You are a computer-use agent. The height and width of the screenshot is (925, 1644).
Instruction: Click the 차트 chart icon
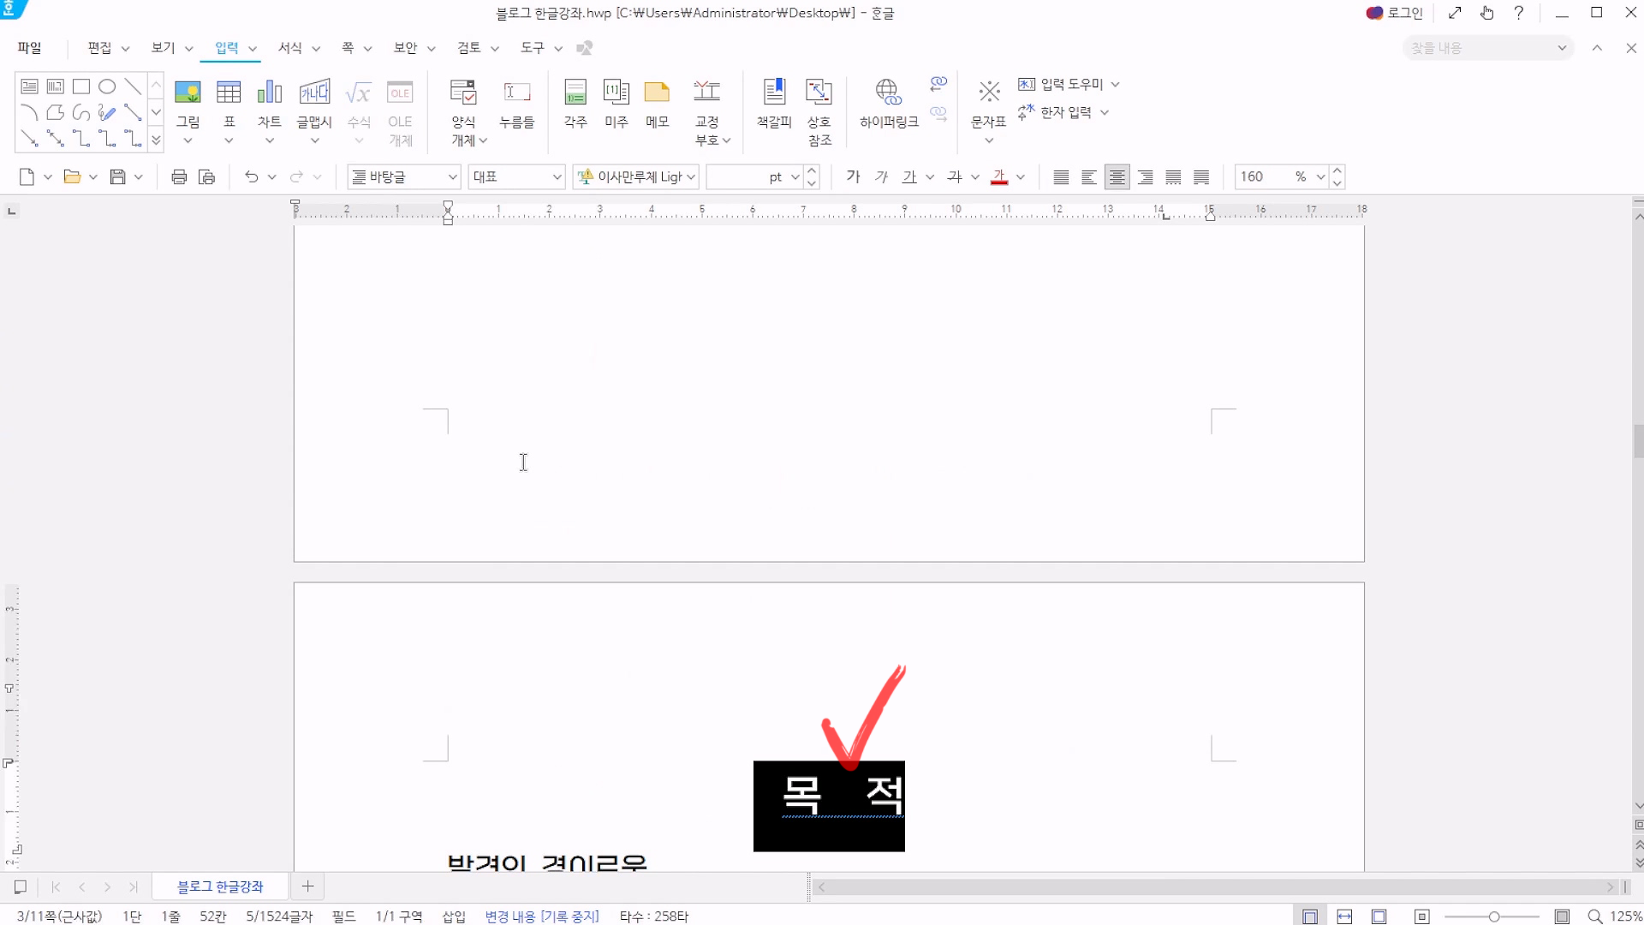pyautogui.click(x=269, y=92)
